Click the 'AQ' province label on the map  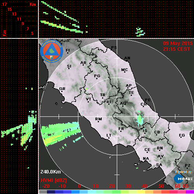point(123,104)
